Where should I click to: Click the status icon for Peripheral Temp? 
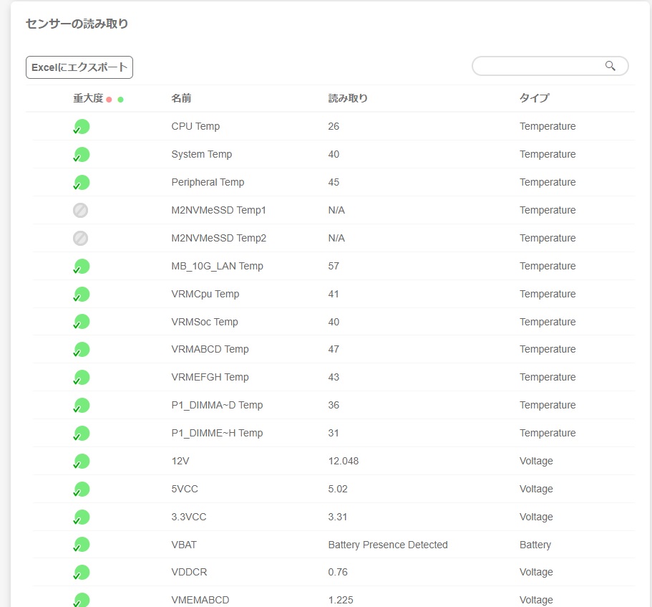(x=82, y=183)
